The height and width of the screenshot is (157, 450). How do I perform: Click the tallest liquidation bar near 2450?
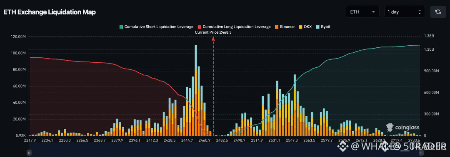pos(196,91)
